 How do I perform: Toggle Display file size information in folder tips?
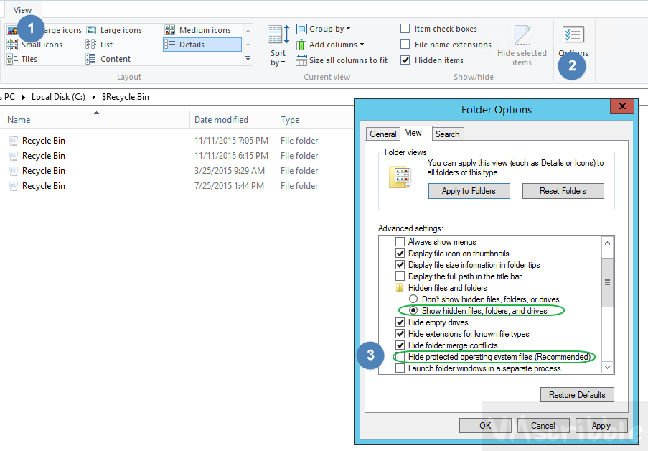[400, 265]
